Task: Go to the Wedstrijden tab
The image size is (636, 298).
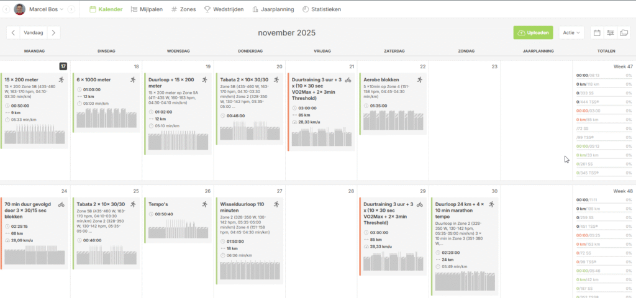Action: pos(224,9)
